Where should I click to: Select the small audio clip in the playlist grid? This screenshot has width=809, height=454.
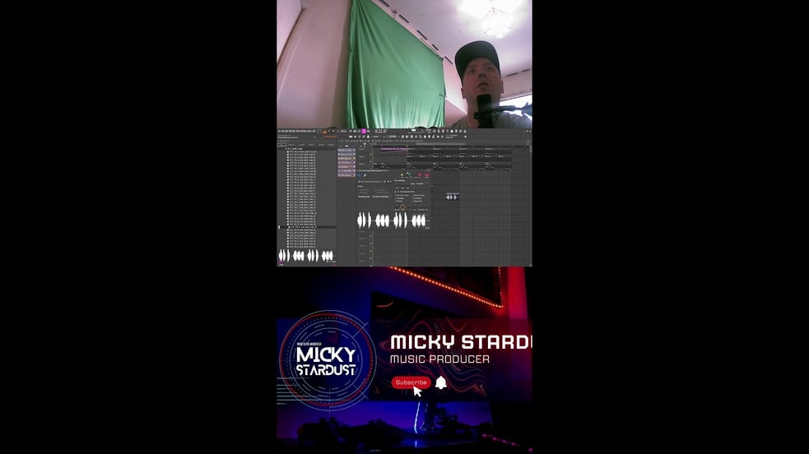pos(452,197)
